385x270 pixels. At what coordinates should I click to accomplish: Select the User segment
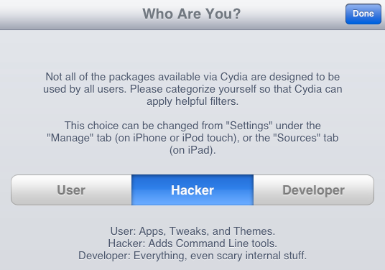pyautogui.click(x=71, y=190)
